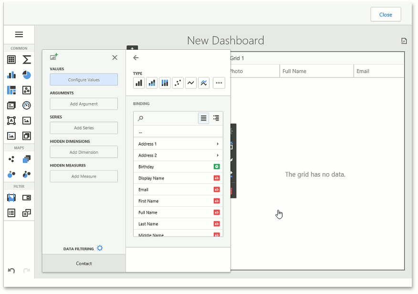Select the '...' parent entry in field list
The height and width of the screenshot is (294, 418).
coord(178,132)
